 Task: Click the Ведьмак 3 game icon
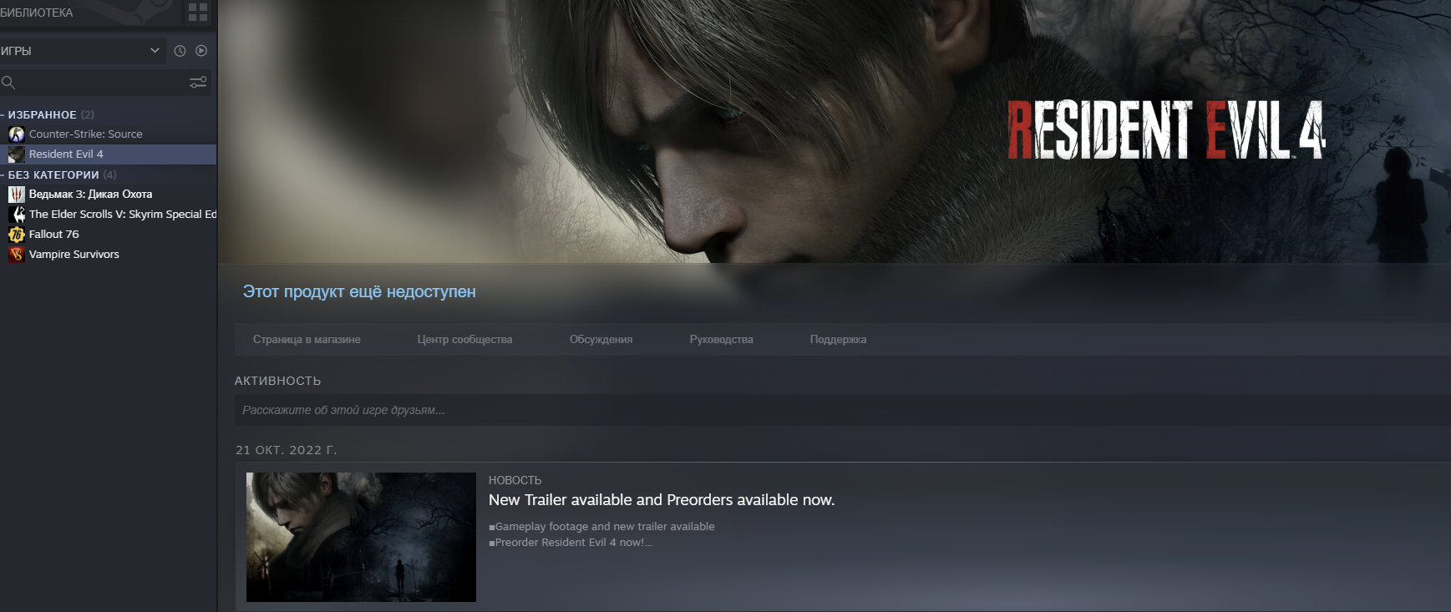point(17,194)
